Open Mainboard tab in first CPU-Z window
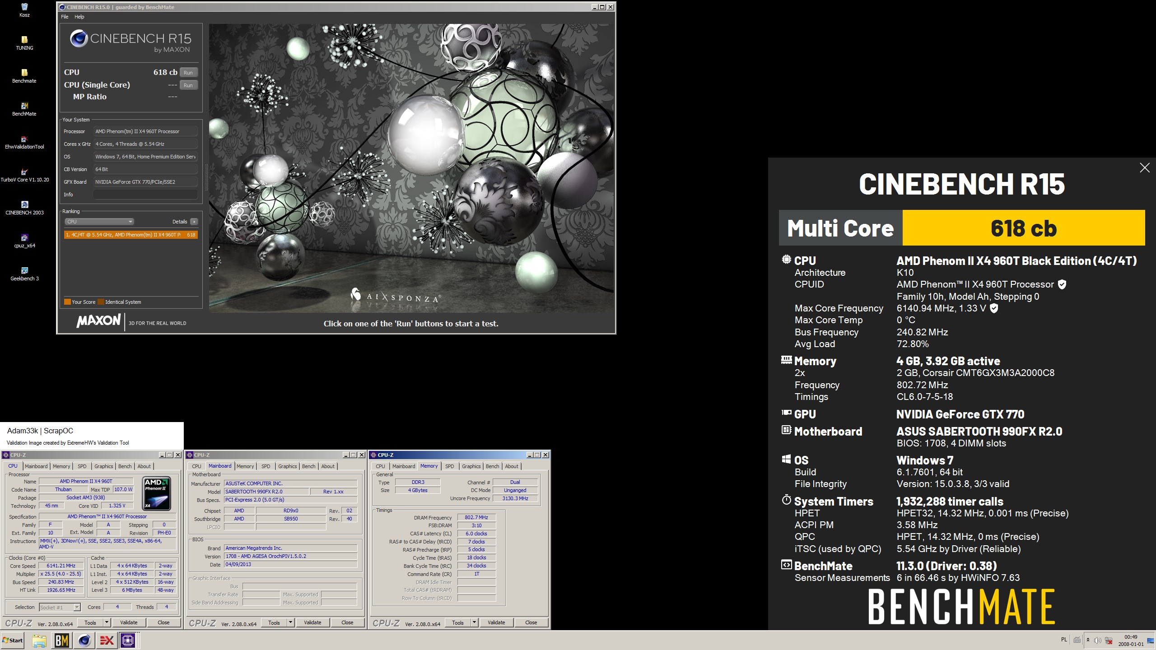Image resolution: width=1156 pixels, height=650 pixels. 36,466
